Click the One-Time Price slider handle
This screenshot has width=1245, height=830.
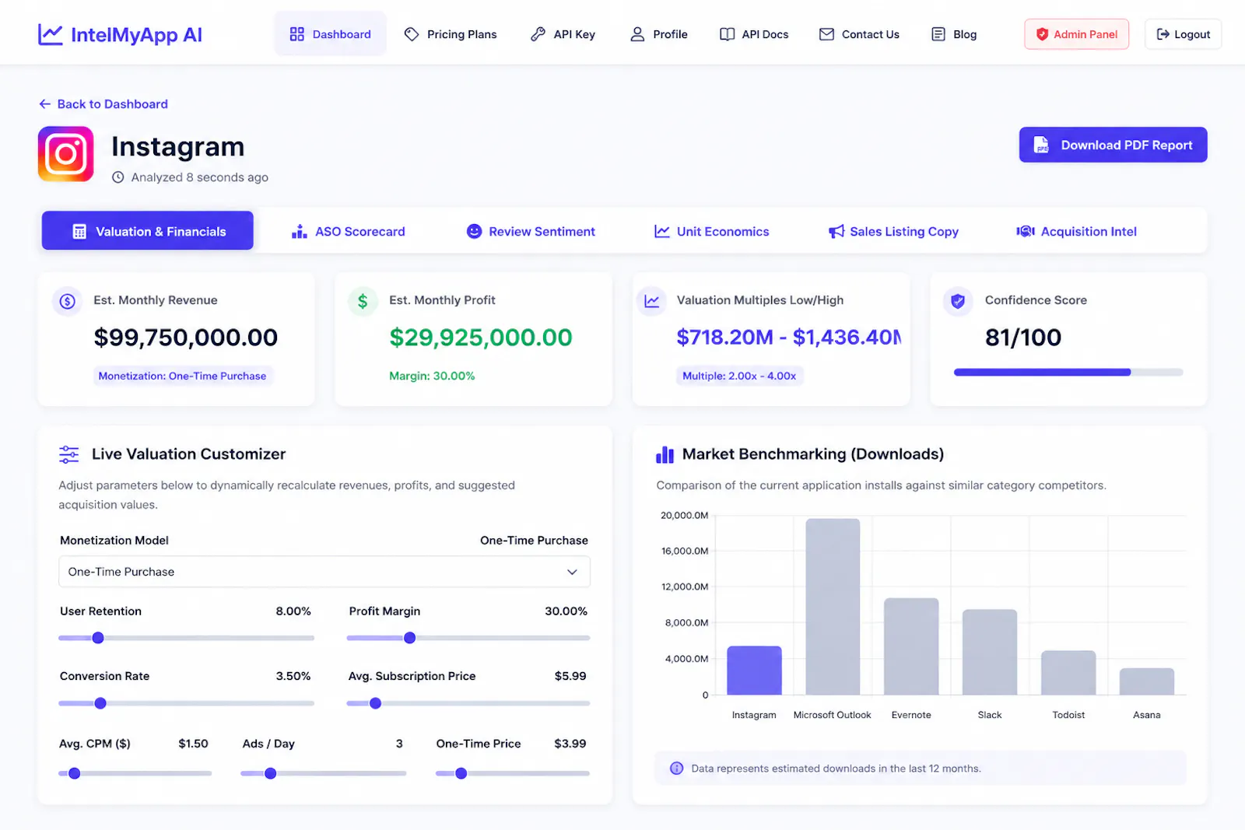(x=461, y=773)
